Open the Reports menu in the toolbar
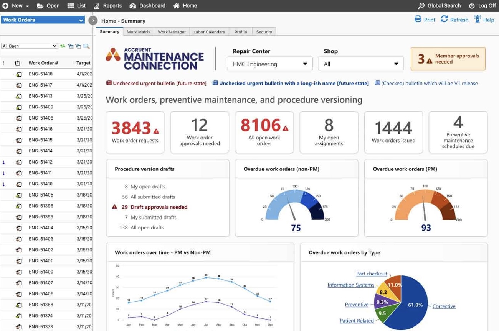The height and width of the screenshot is (331, 499). (x=107, y=6)
